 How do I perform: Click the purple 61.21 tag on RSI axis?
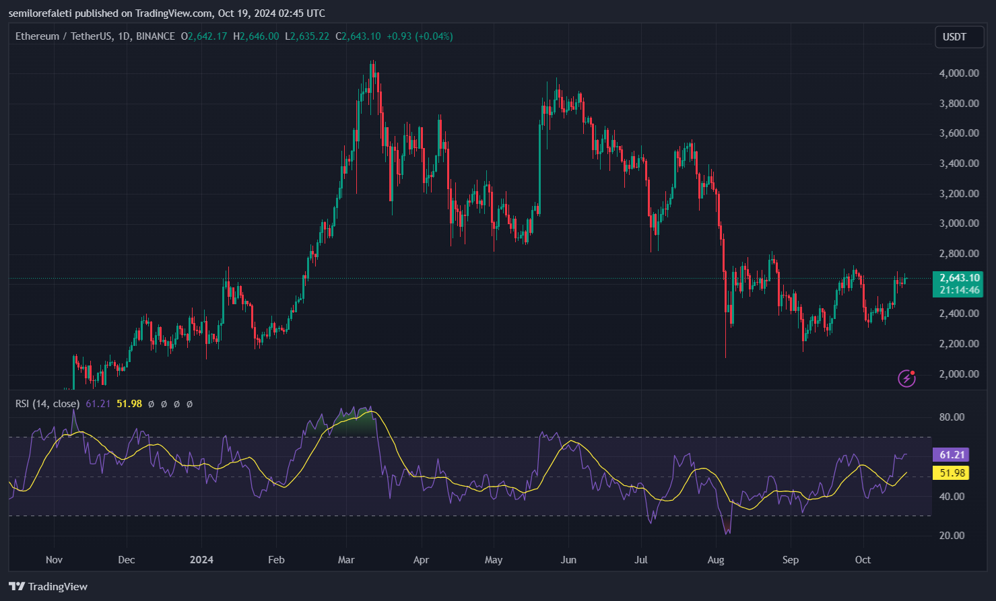click(952, 455)
